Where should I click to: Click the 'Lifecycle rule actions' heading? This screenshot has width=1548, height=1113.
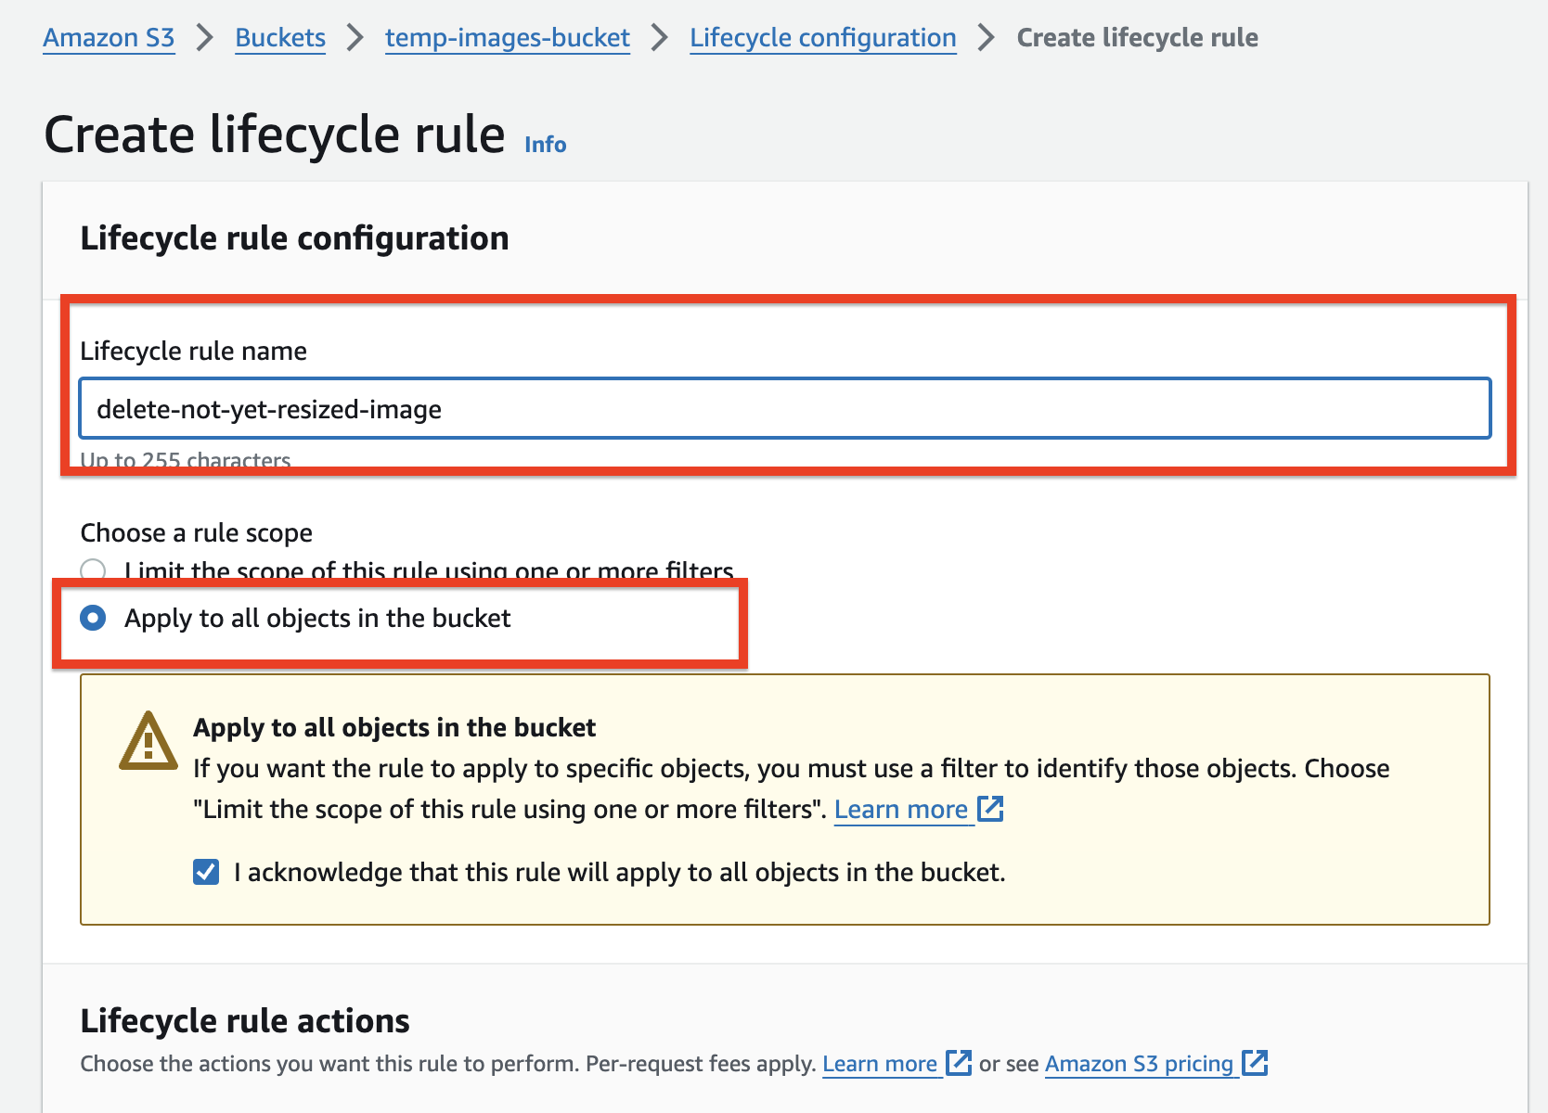(245, 1021)
